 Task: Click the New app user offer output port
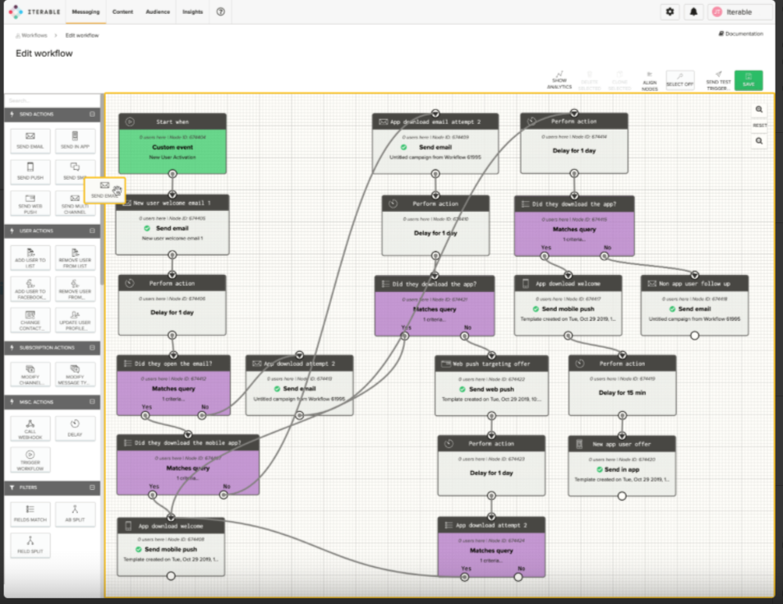[x=622, y=496]
